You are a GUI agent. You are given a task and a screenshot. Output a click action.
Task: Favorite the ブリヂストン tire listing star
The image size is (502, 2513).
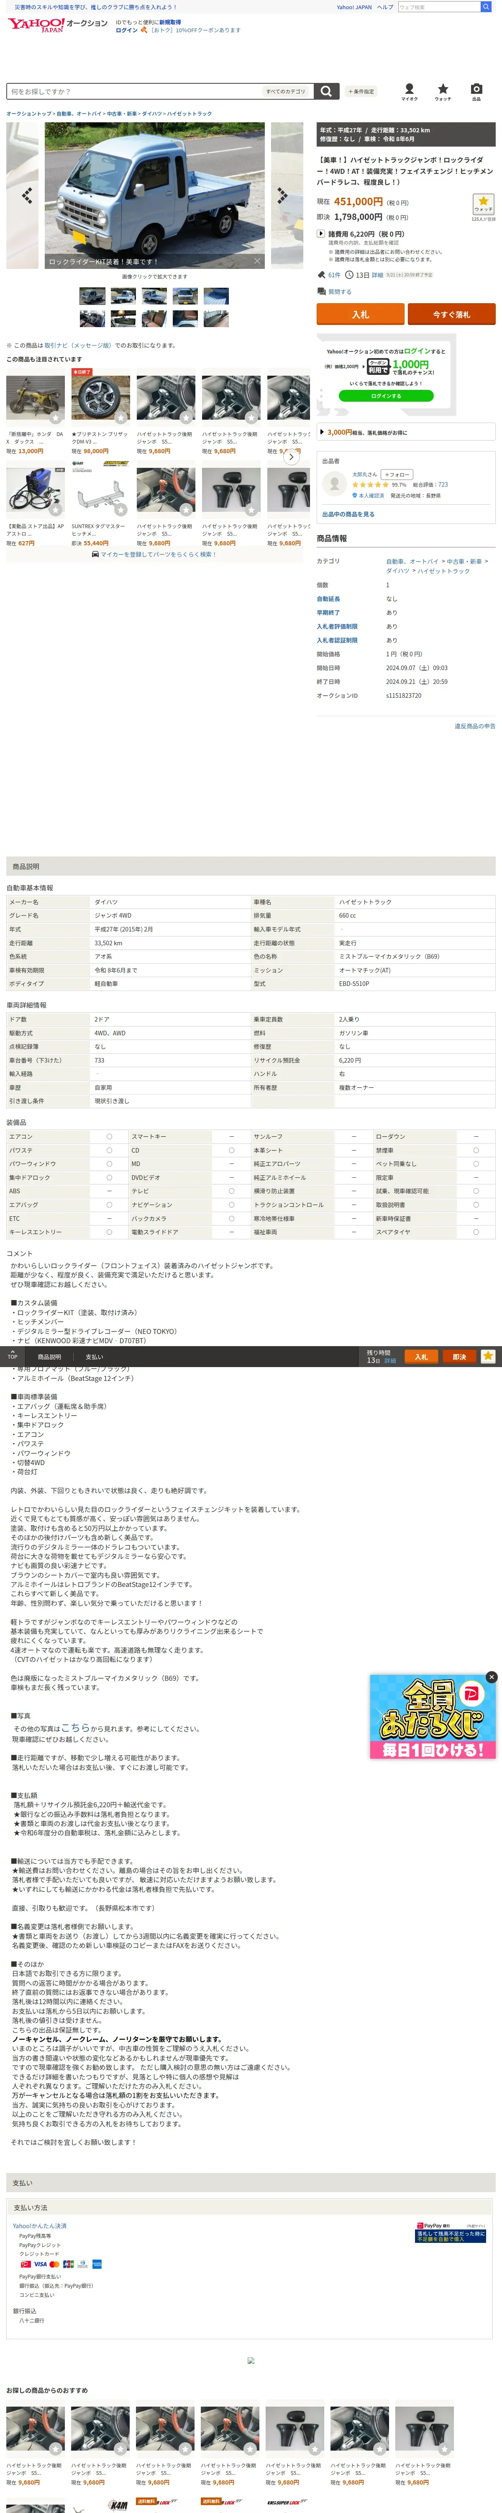[x=121, y=418]
